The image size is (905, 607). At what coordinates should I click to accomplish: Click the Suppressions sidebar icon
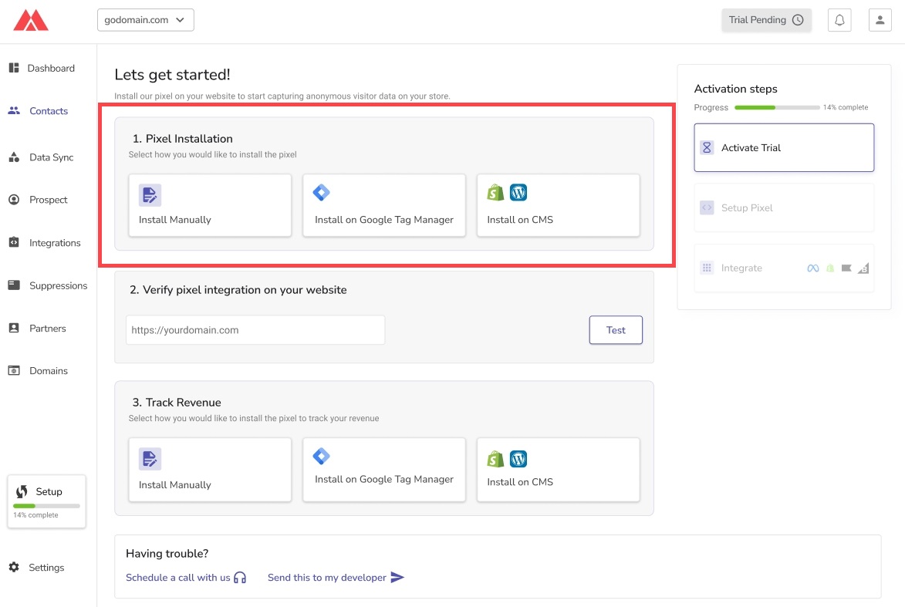pos(14,285)
